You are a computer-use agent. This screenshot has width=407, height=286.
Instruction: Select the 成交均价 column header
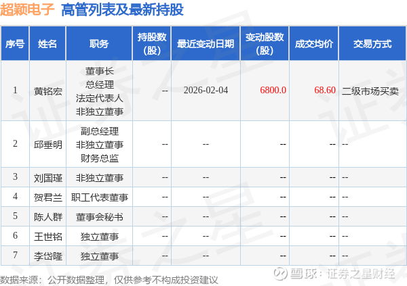point(314,44)
